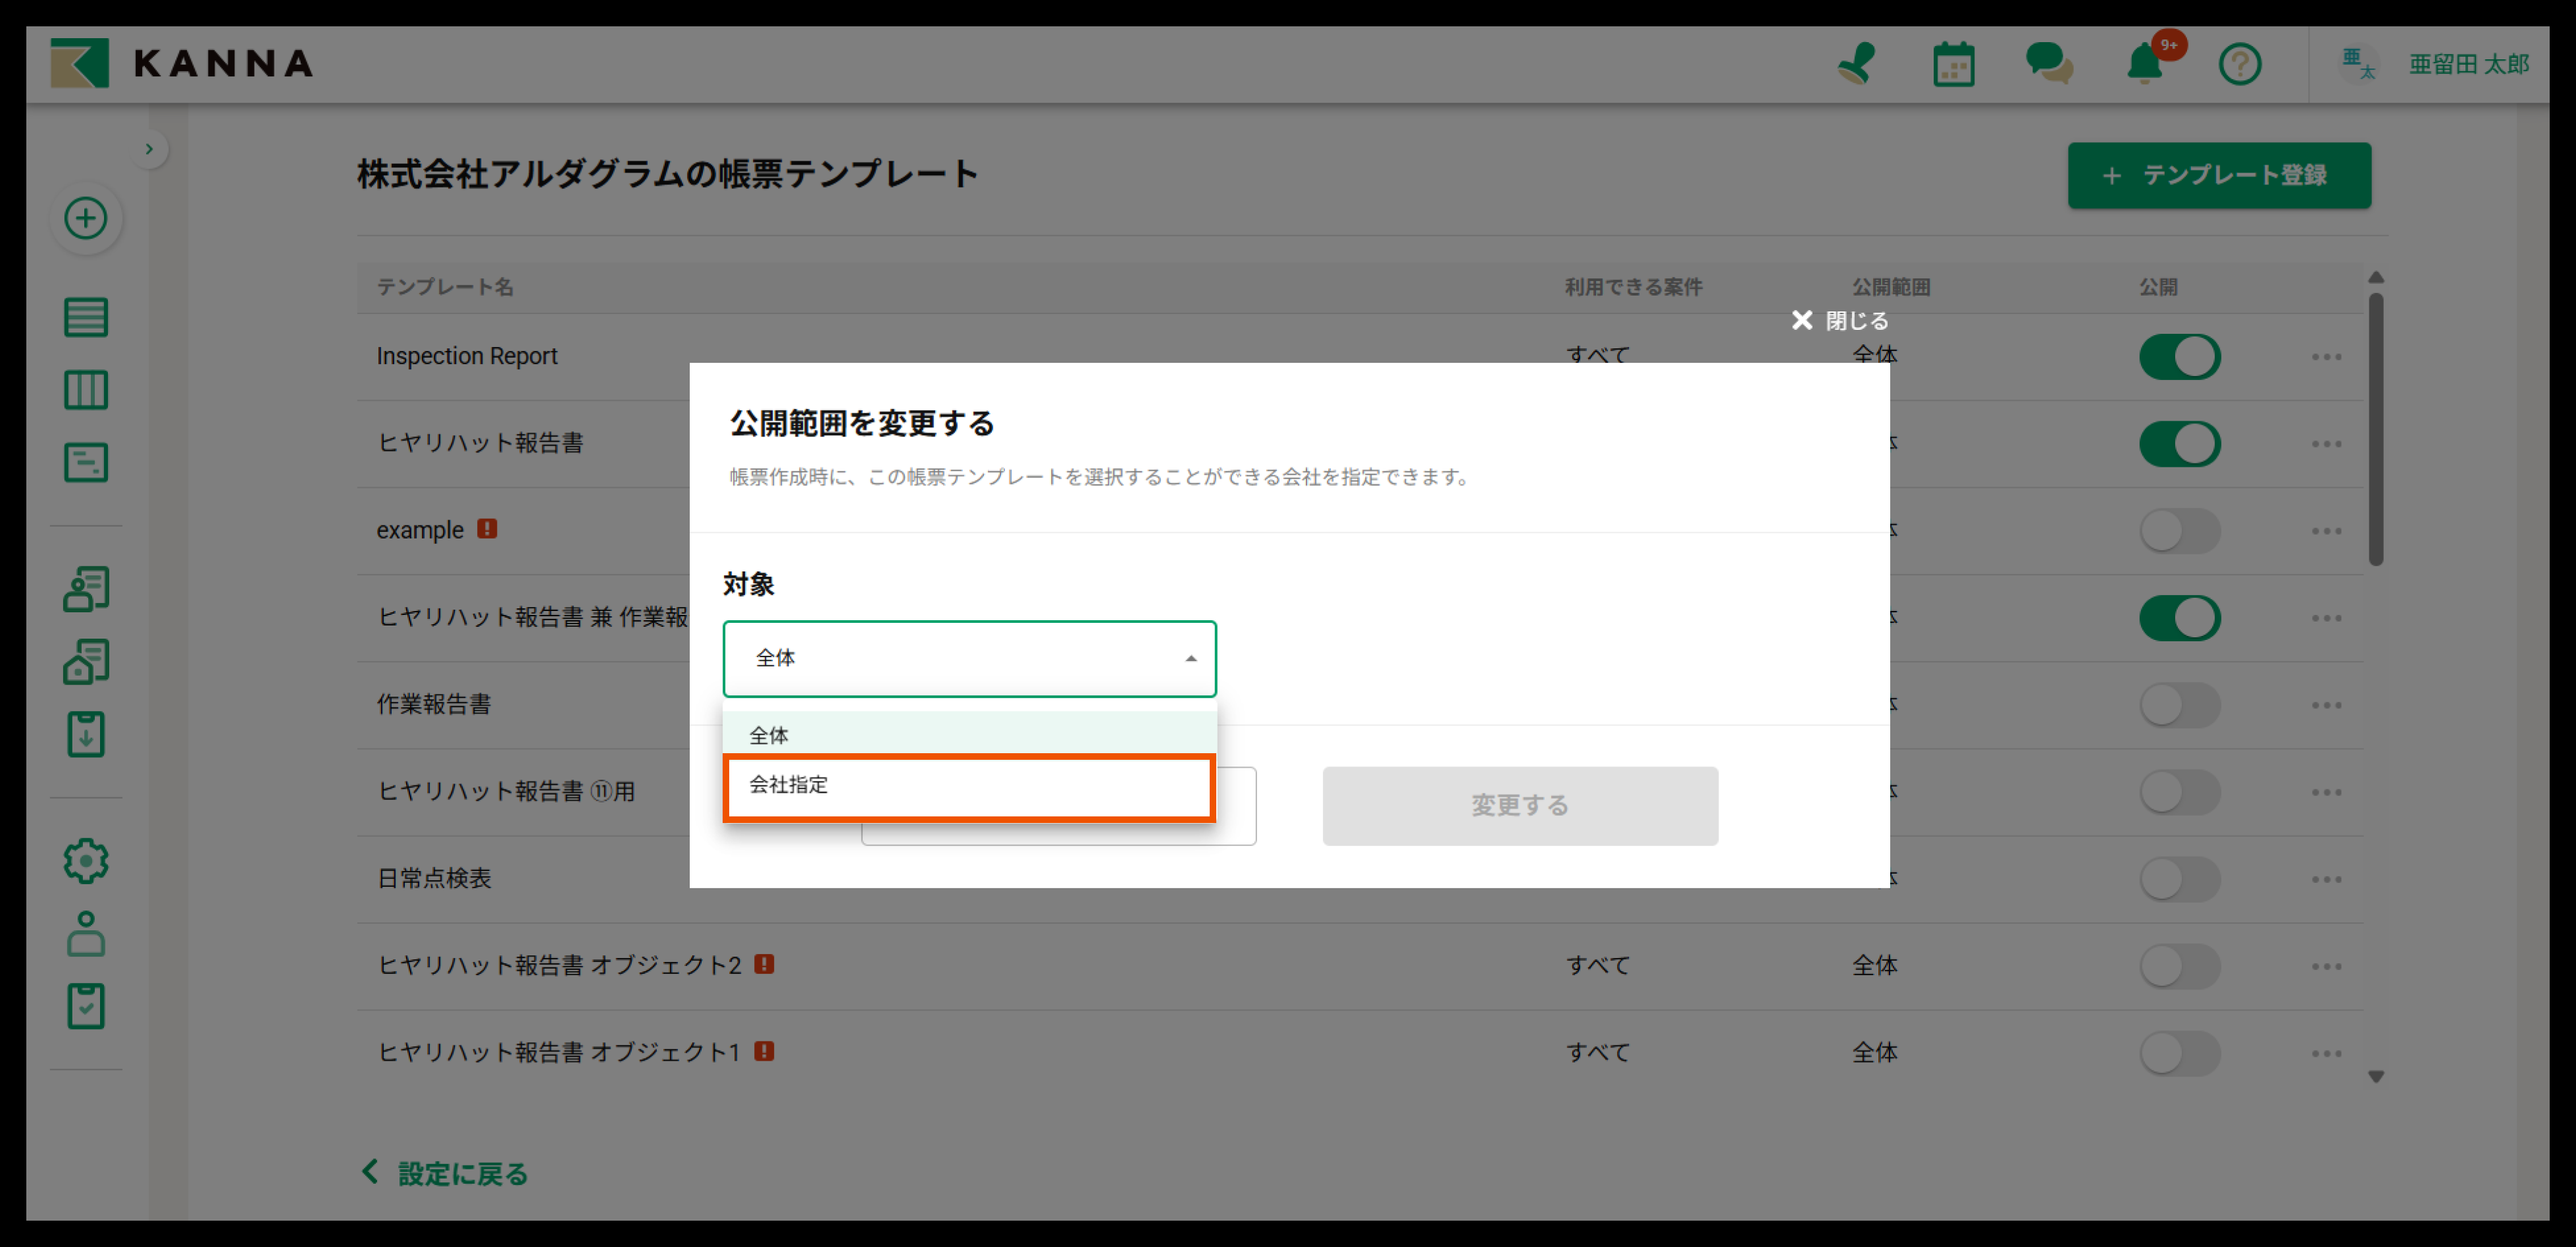Image resolution: width=2576 pixels, height=1247 pixels.
Task: Open notifications bell with 9+ badge
Action: coord(2145,65)
